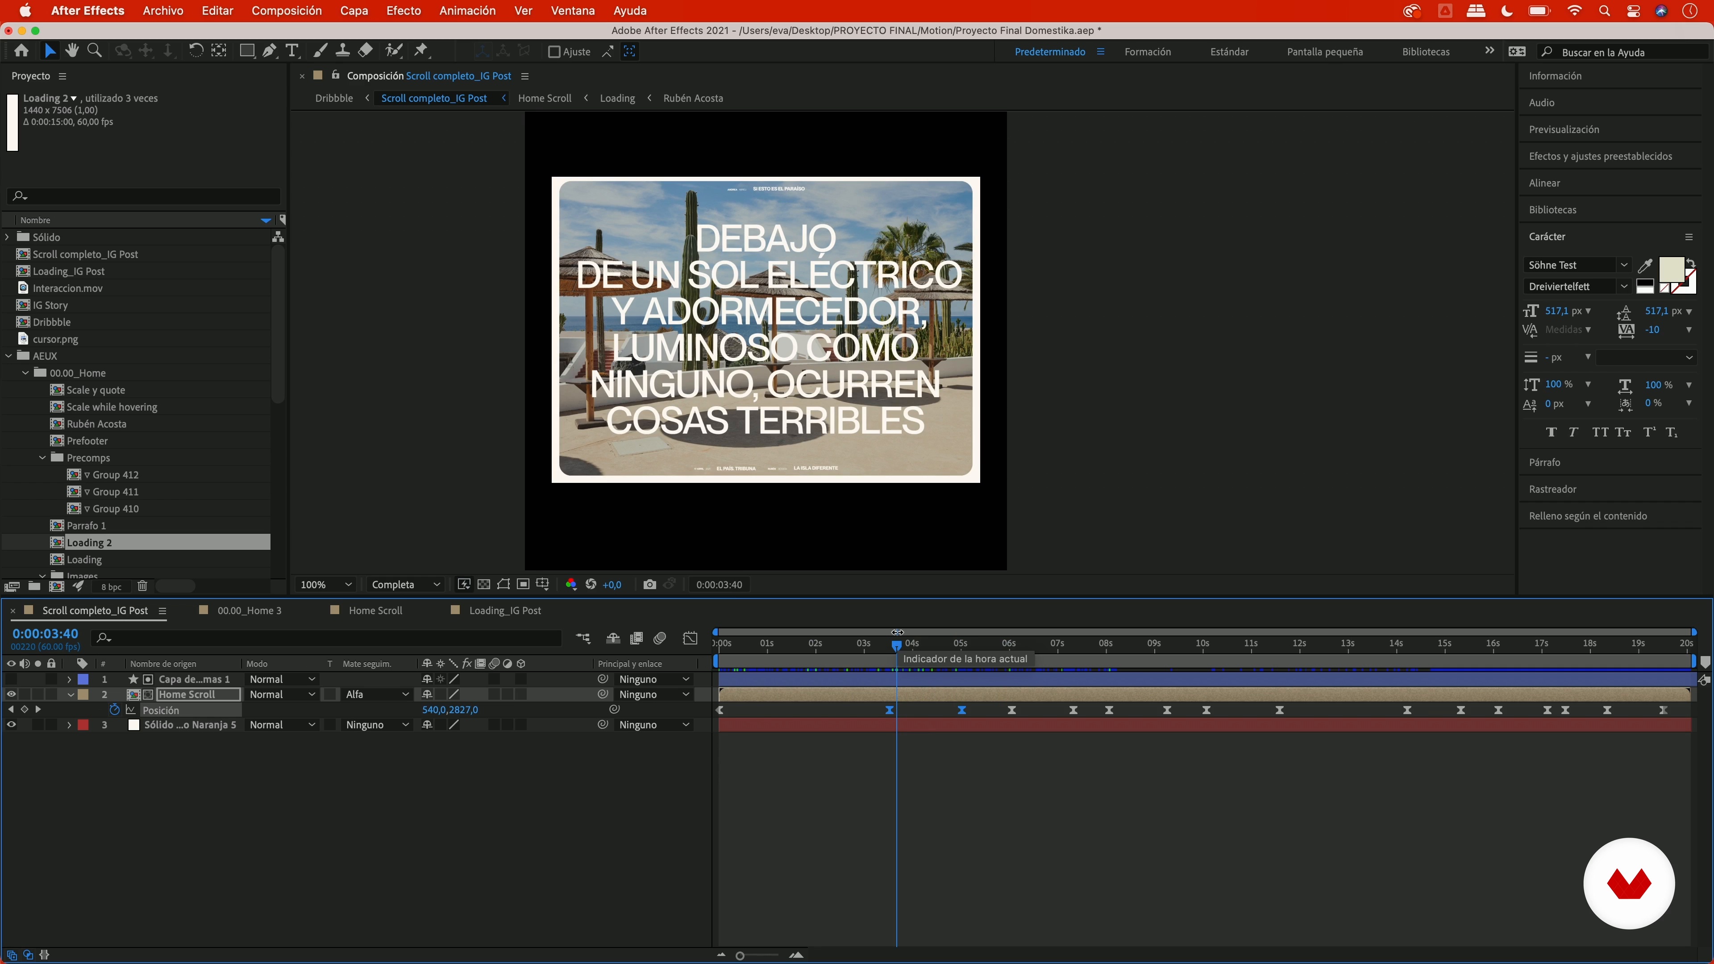Select the Formación workspace
Screen dimensions: 1714x964
[x=1147, y=52]
